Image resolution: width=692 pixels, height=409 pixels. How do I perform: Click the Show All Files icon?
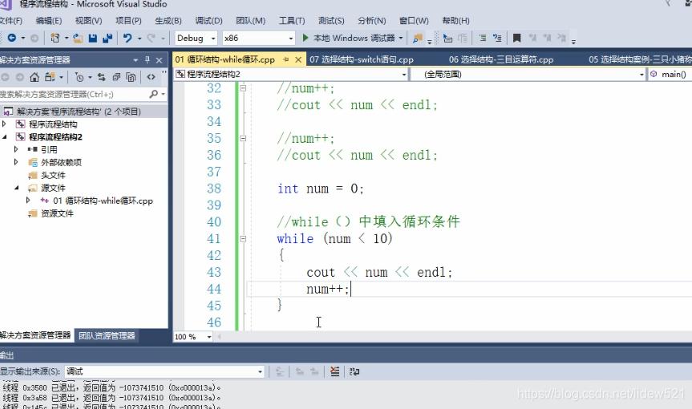coord(131,77)
